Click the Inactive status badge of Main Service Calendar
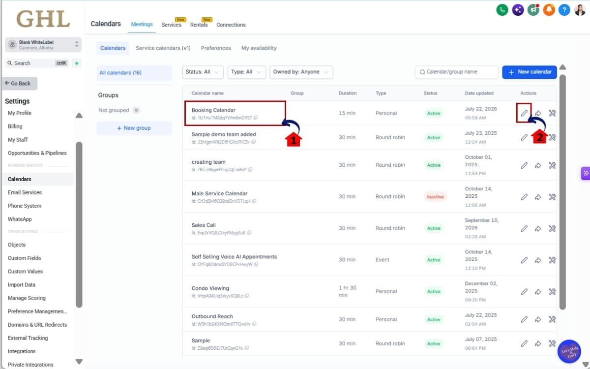This screenshot has height=369, width=590. click(435, 197)
